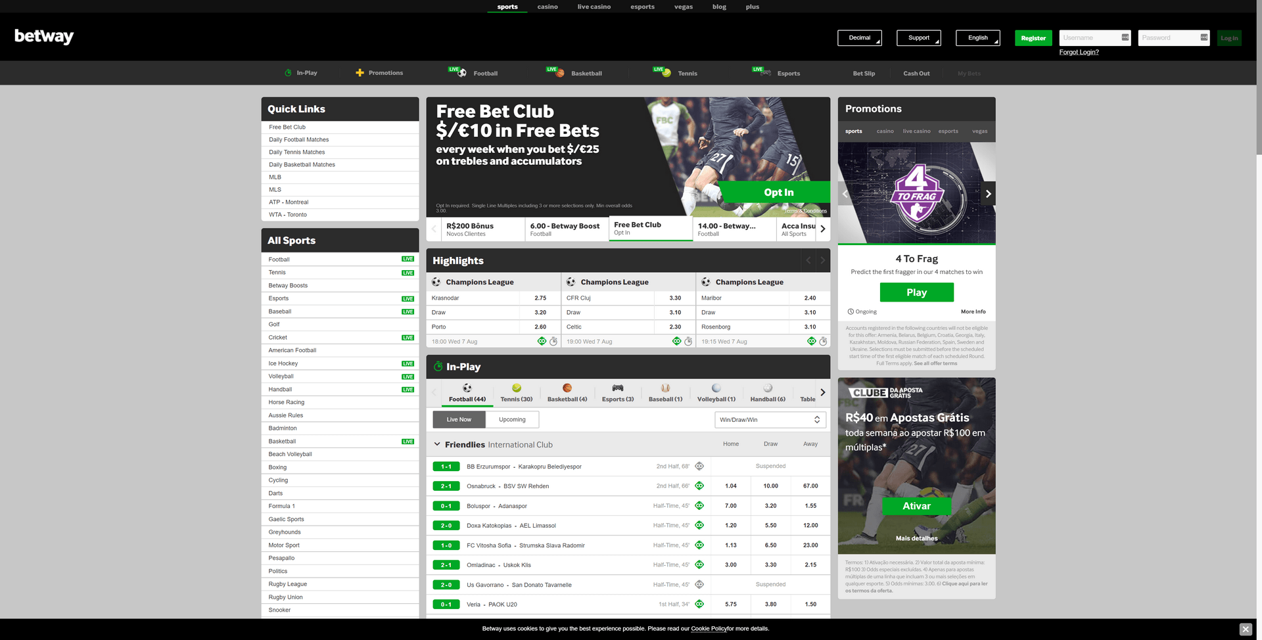Switch to Live Now matches
The height and width of the screenshot is (640, 1262).
click(x=459, y=419)
